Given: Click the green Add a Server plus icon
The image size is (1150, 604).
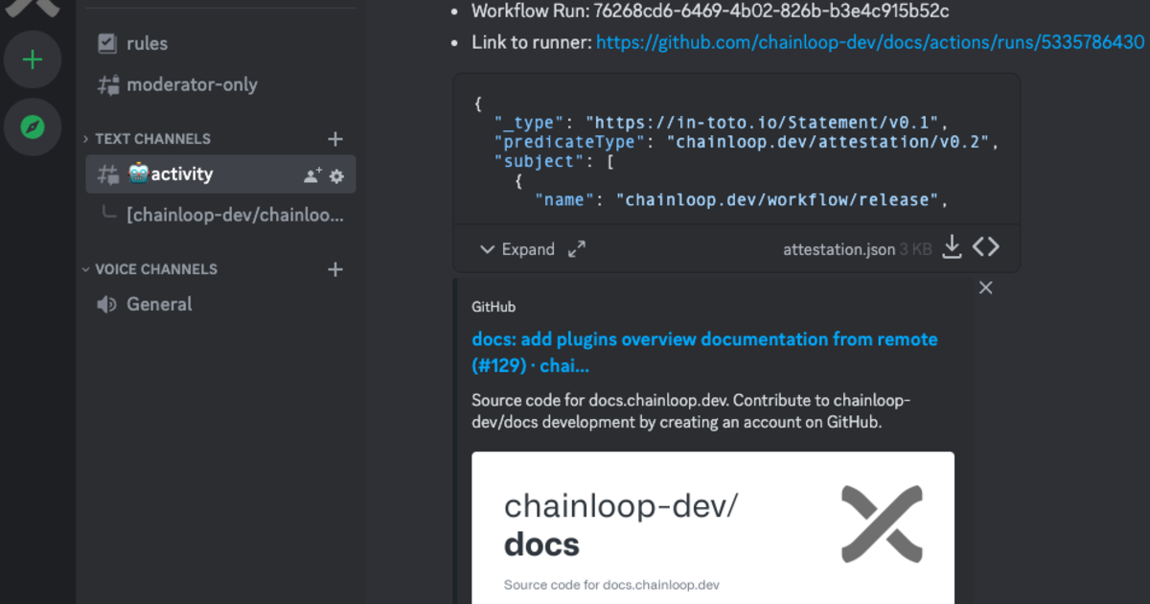Looking at the screenshot, I should [32, 58].
